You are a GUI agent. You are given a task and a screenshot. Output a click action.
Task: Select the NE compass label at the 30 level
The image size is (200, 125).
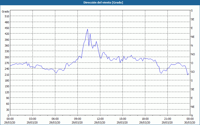192,107
